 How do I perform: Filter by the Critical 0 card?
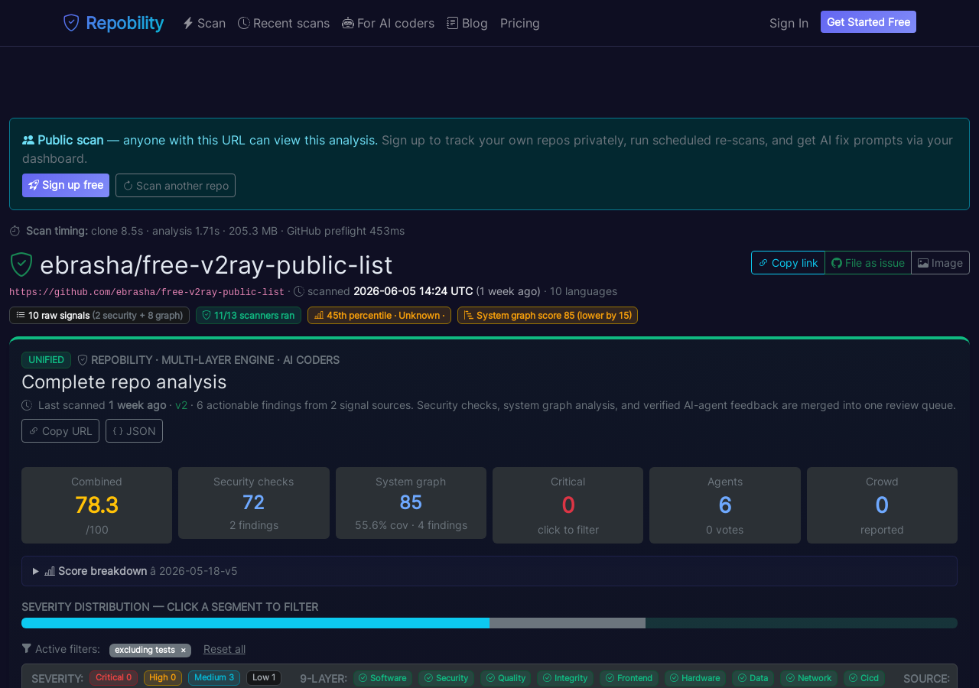click(x=568, y=505)
